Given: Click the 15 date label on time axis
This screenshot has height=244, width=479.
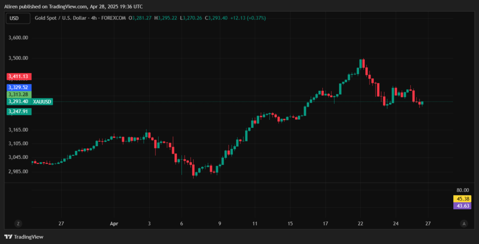Looking at the screenshot, I should click(290, 224).
